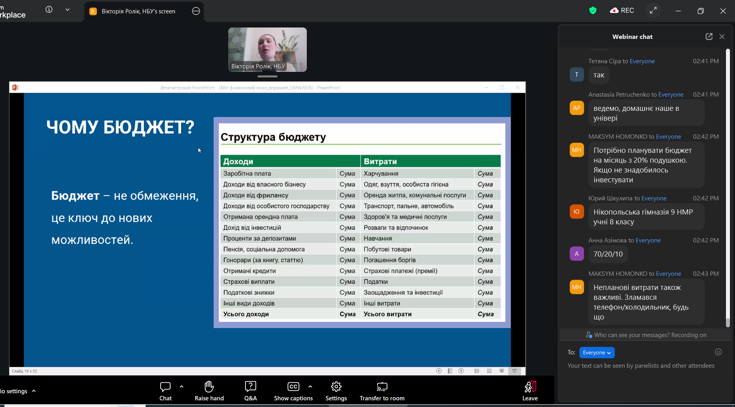Type message in chat text field
Viewport: 735px width, 407px height.
pyautogui.click(x=641, y=366)
